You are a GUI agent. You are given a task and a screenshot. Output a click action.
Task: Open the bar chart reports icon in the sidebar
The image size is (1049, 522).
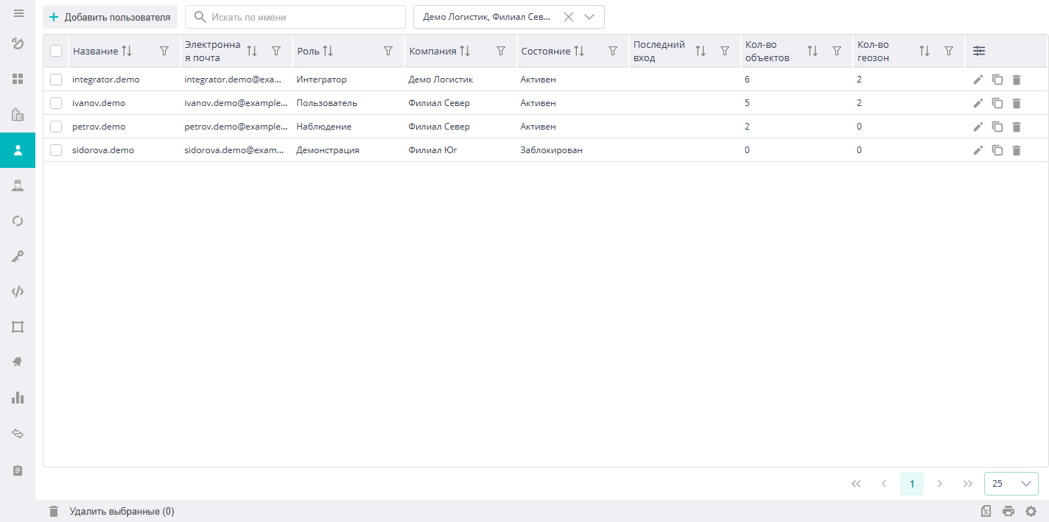click(18, 398)
